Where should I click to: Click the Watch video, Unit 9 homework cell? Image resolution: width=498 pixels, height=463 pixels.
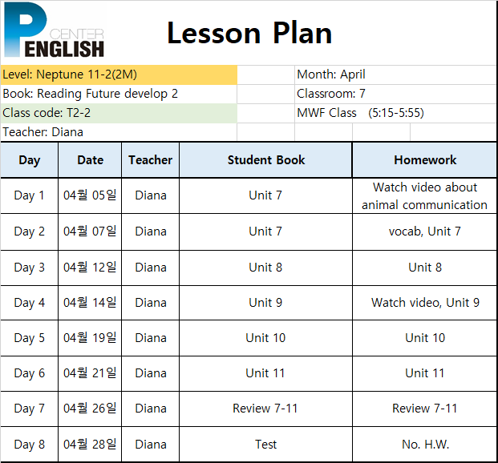pyautogui.click(x=425, y=303)
